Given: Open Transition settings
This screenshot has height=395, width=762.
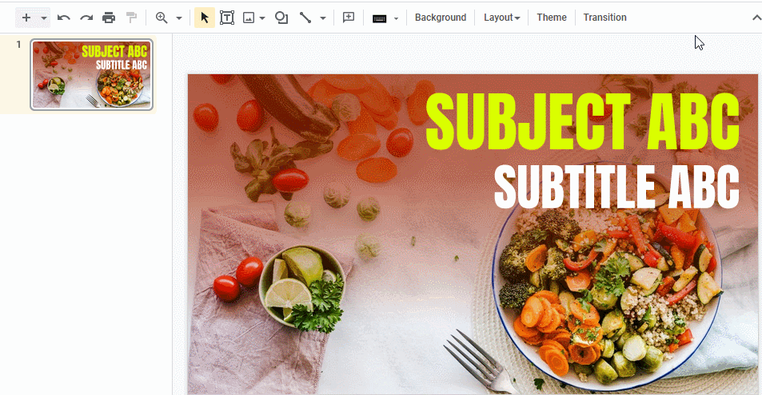Looking at the screenshot, I should [604, 18].
